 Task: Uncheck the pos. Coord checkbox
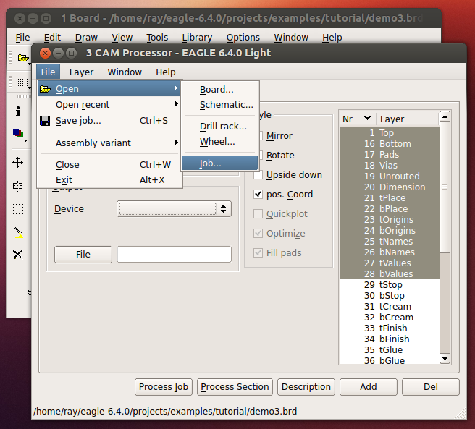pos(258,194)
